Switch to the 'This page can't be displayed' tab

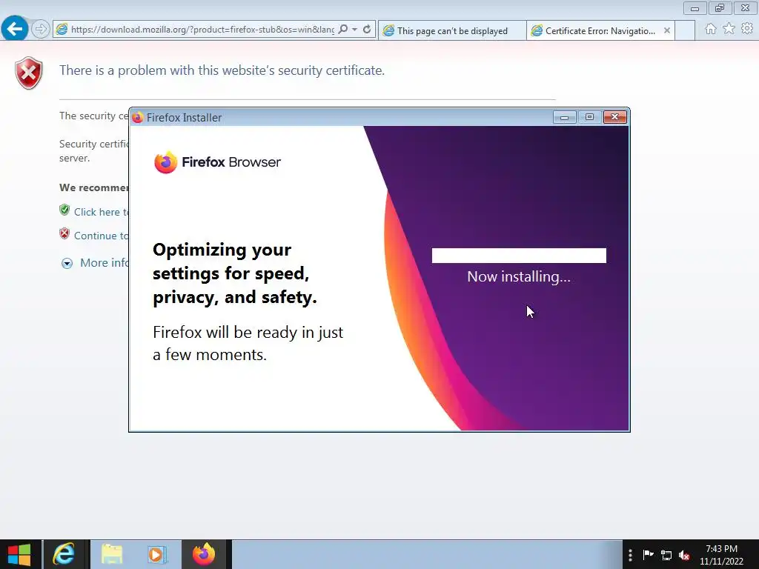[452, 30]
